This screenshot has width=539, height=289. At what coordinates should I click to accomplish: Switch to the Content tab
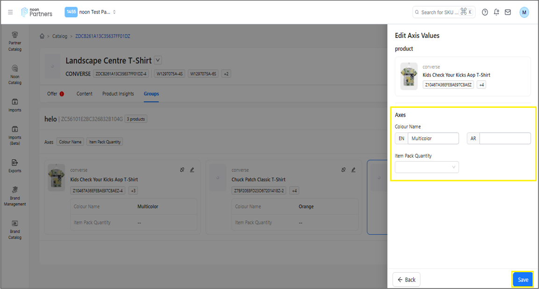pos(84,94)
